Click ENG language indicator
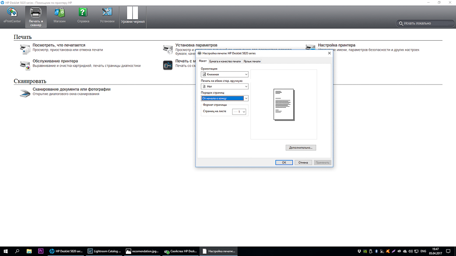The height and width of the screenshot is (256, 456). tap(423, 251)
